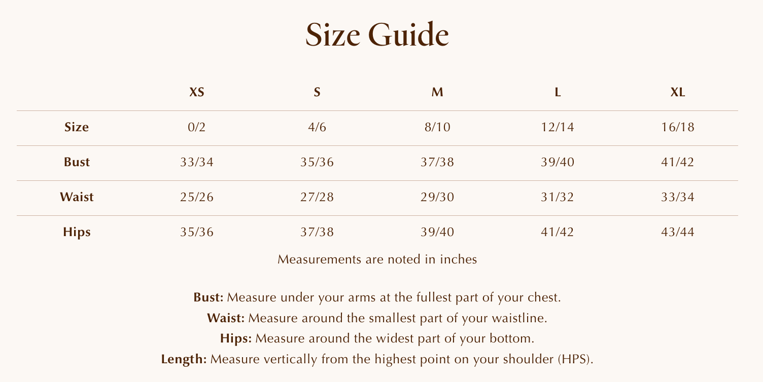Select the Bust measuring instruction line
Screen dimensions: 763x382
tap(377, 297)
